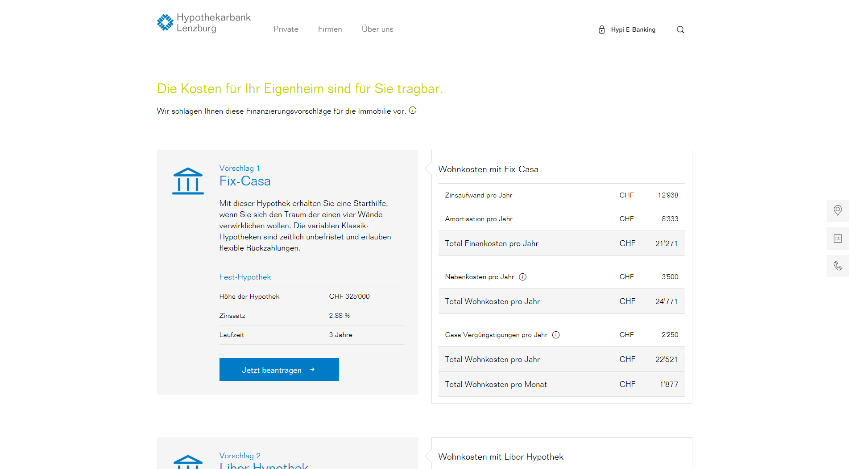Click info icon beside Casa Vergünstigungen pro Jahr
This screenshot has height=469, width=849.
[x=555, y=334]
